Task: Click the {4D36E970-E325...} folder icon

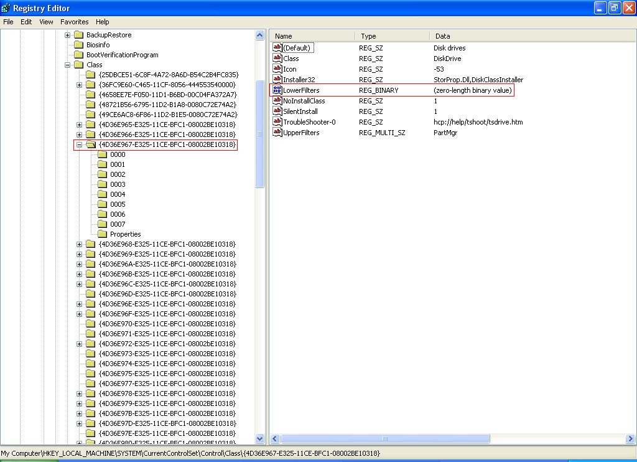Action: (91, 324)
